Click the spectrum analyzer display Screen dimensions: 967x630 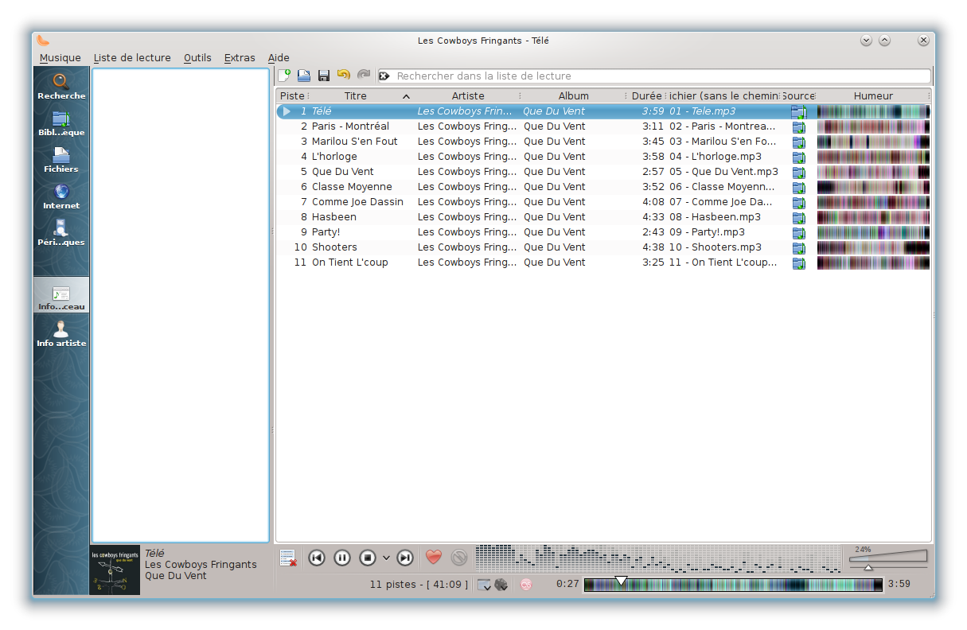click(657, 559)
